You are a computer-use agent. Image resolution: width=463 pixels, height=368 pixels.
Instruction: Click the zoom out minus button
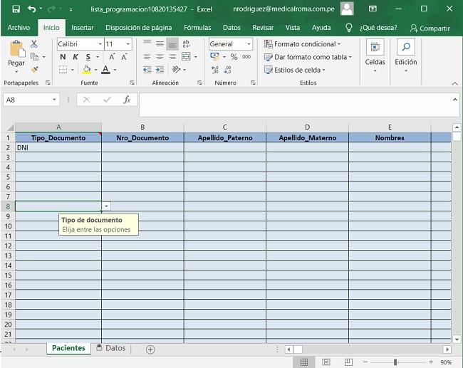(x=365, y=362)
